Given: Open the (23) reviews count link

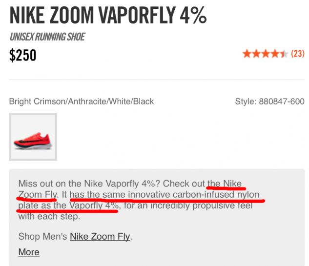Looking at the screenshot, I should coord(298,54).
